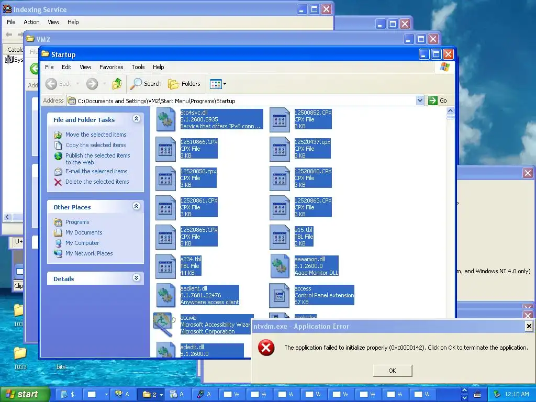
Task: Expand the Details panel
Action: click(x=137, y=277)
